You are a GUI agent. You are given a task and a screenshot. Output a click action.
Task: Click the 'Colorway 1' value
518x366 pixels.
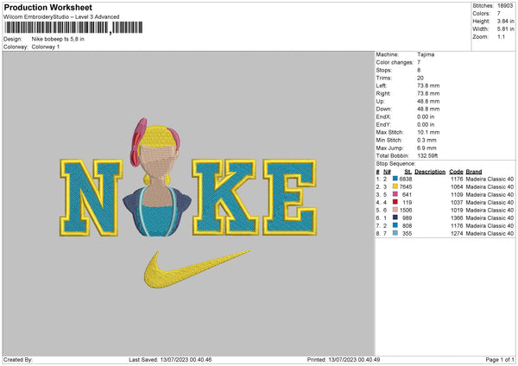46,47
